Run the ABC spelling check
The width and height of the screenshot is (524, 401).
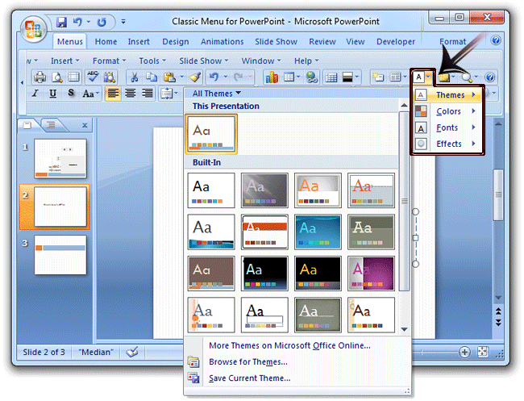(x=93, y=77)
